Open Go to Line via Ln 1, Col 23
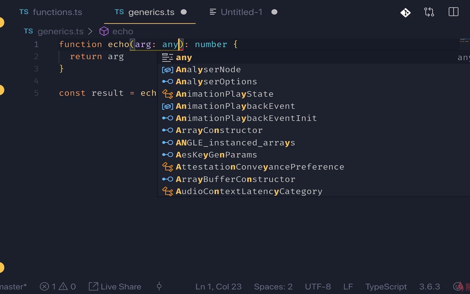The height and width of the screenshot is (294, 470). pyautogui.click(x=218, y=287)
